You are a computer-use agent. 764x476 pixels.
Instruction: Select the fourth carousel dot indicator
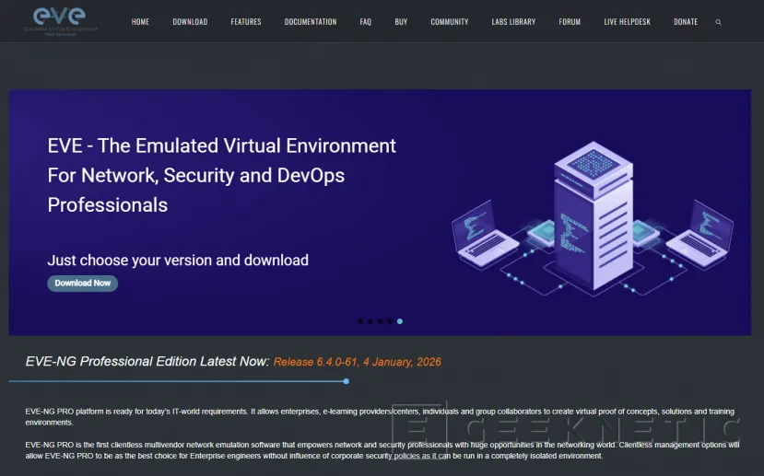click(390, 321)
